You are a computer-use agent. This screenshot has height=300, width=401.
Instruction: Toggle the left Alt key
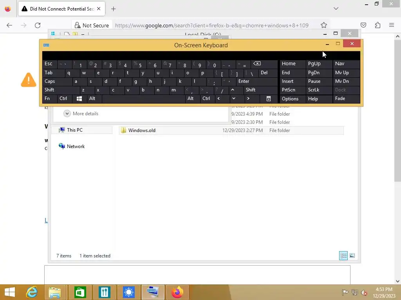pyautogui.click(x=94, y=98)
